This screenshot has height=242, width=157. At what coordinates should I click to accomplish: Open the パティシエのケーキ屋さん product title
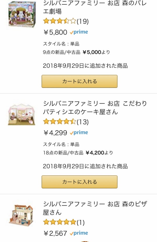point(95,107)
